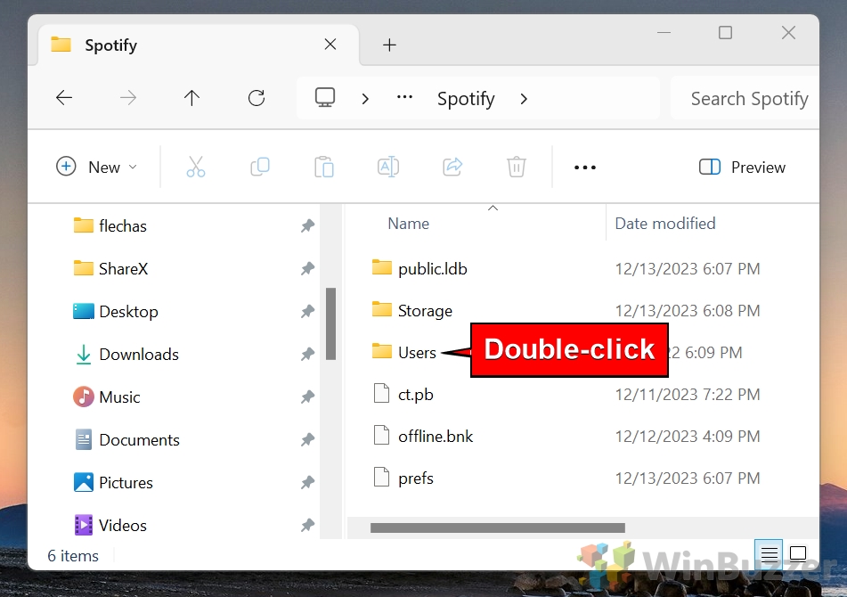This screenshot has height=597, width=847.
Task: Click the Share icon
Action: pos(452,167)
